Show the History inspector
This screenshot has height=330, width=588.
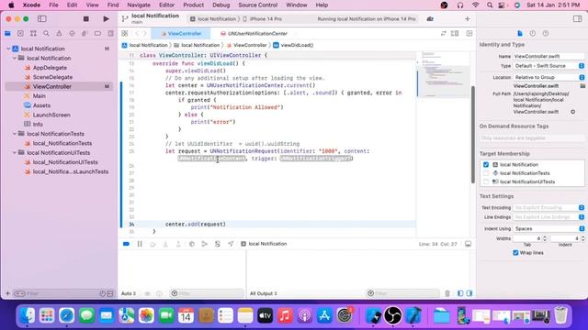pos(533,33)
